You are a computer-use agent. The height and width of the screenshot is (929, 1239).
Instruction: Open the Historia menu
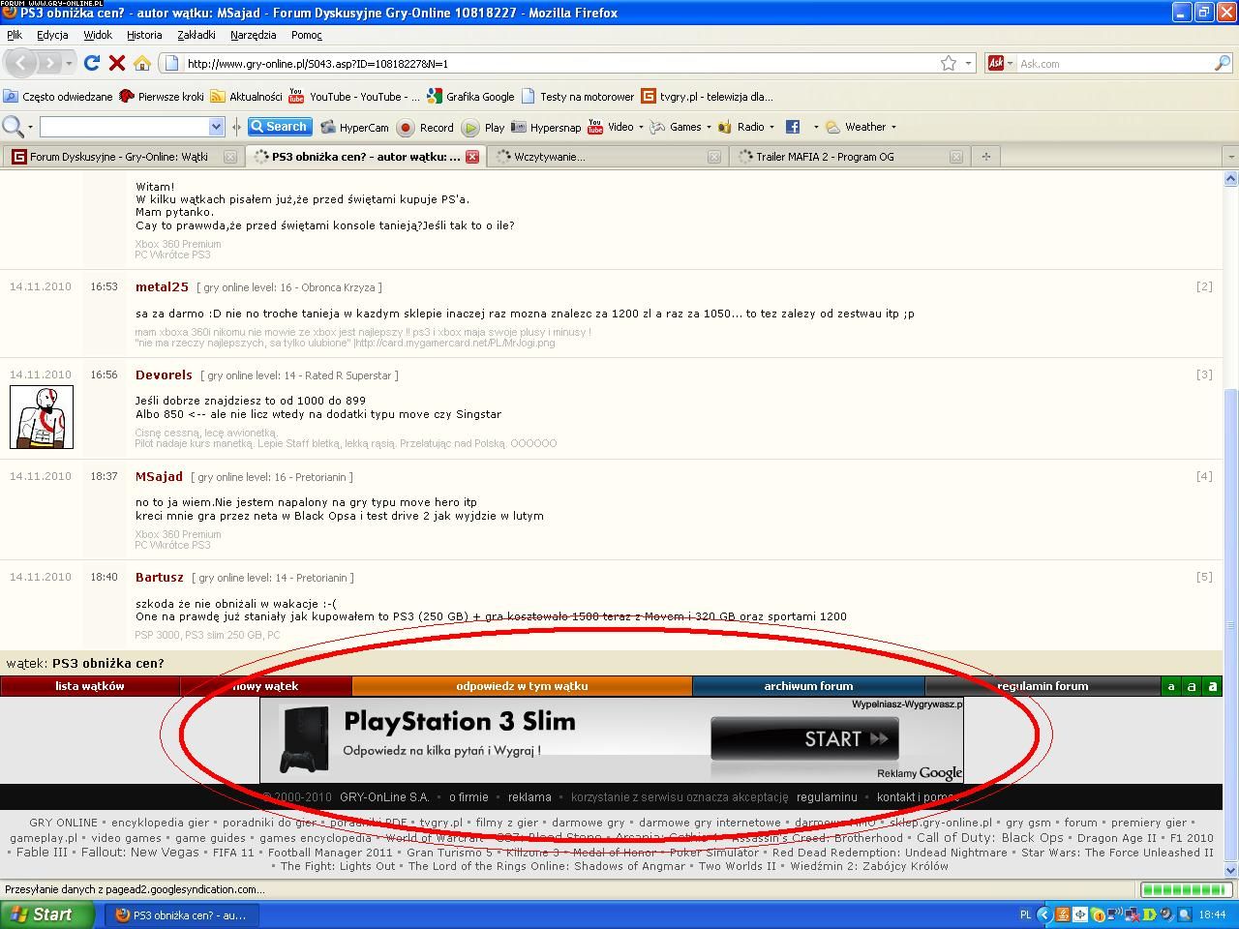point(144,35)
